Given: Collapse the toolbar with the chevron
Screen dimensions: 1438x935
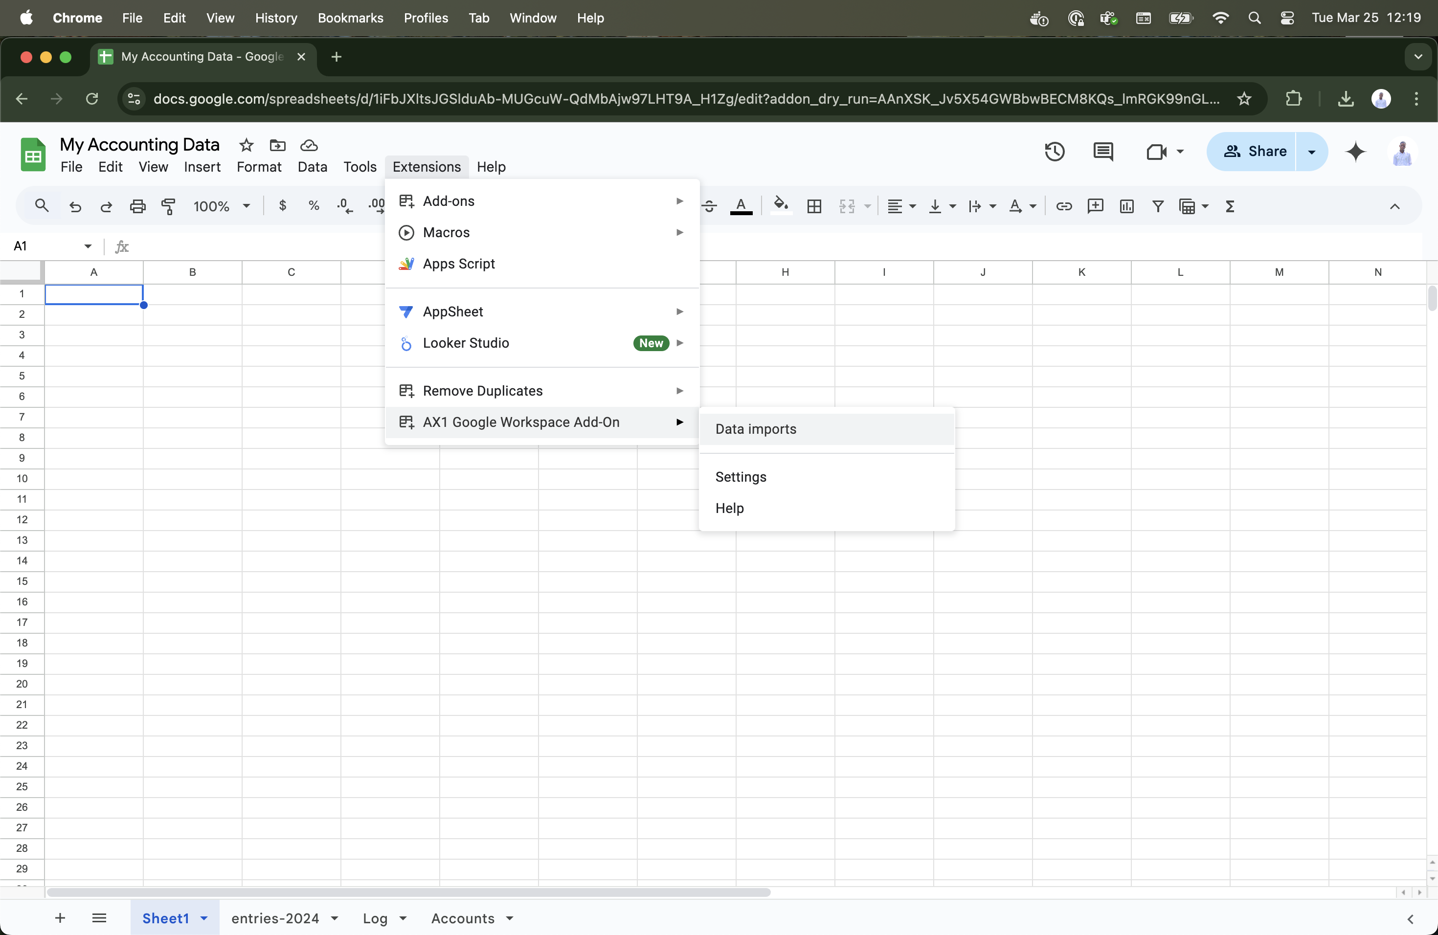Looking at the screenshot, I should point(1395,207).
